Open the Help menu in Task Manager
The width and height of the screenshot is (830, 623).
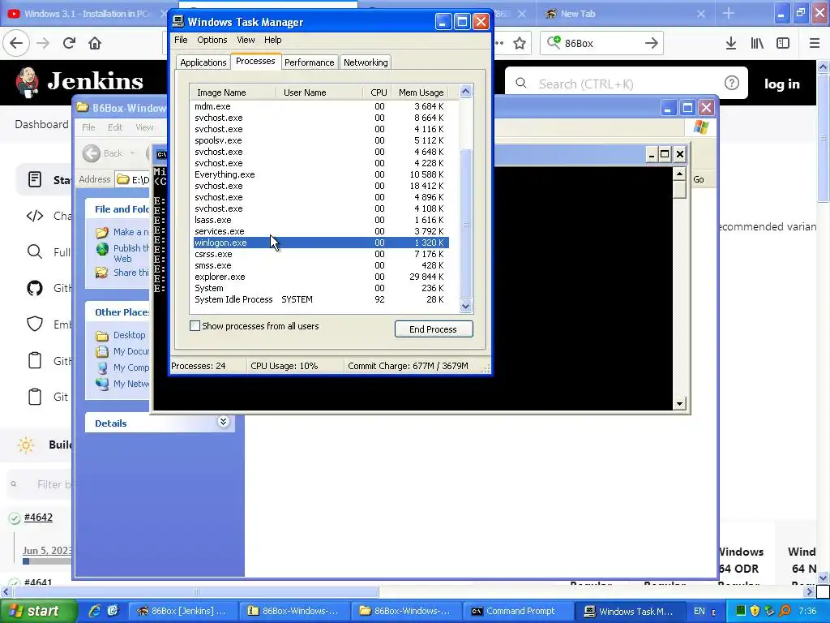272,40
